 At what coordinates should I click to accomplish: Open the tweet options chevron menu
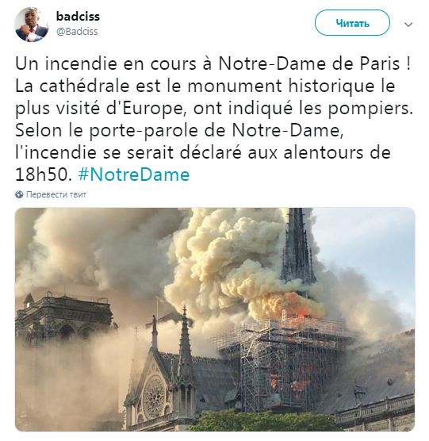(408, 25)
